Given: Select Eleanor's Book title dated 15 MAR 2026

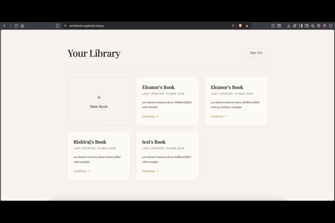Looking at the screenshot, I should click(227, 87).
